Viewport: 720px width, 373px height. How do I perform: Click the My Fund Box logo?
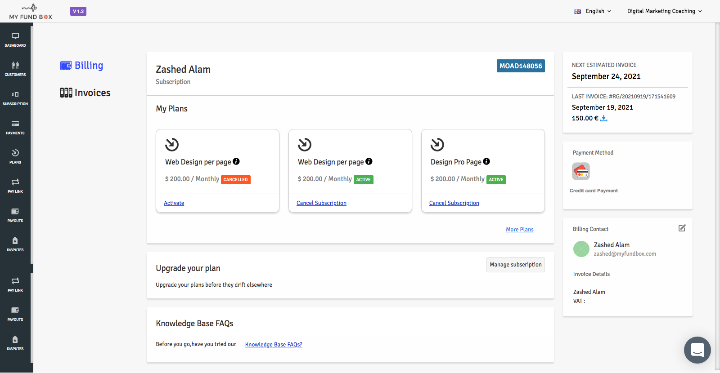31,12
